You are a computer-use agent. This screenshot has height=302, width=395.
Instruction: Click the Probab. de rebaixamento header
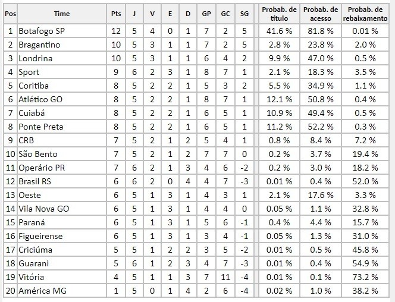click(x=365, y=14)
